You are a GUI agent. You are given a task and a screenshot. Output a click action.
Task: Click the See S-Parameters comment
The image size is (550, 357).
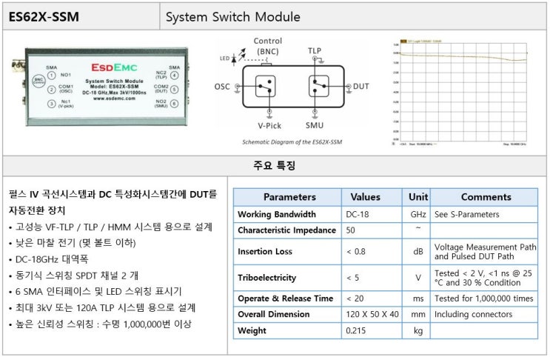[x=466, y=214]
